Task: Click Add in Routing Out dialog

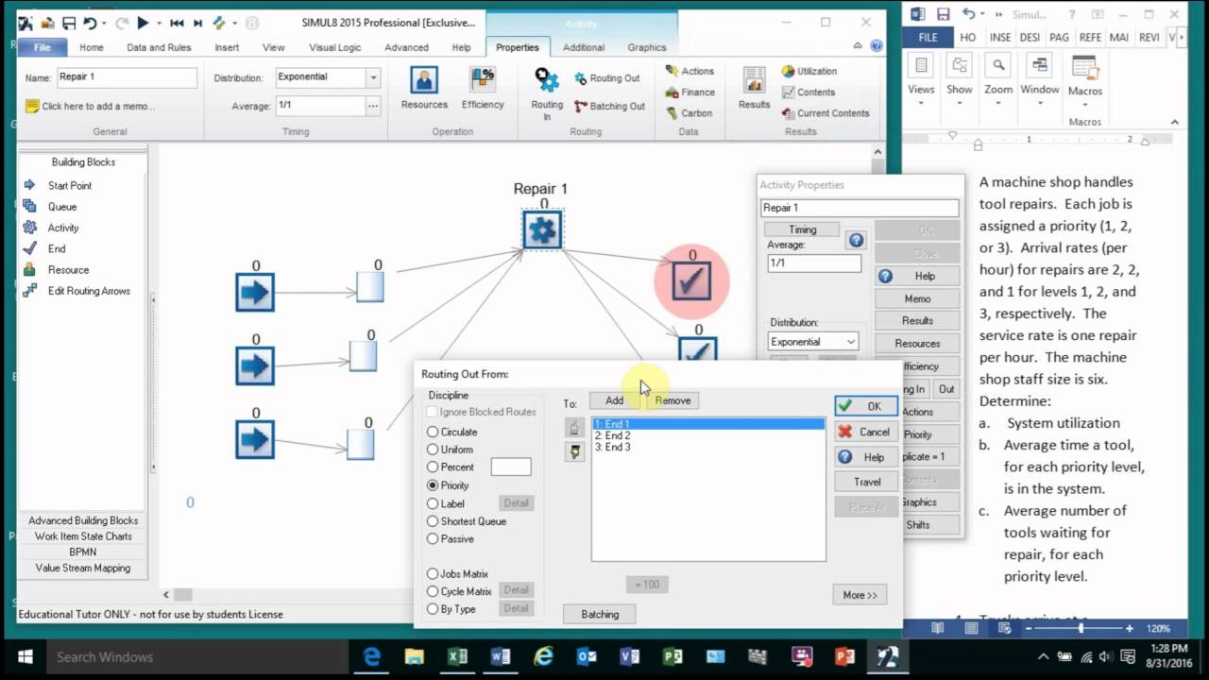Action: tap(614, 400)
